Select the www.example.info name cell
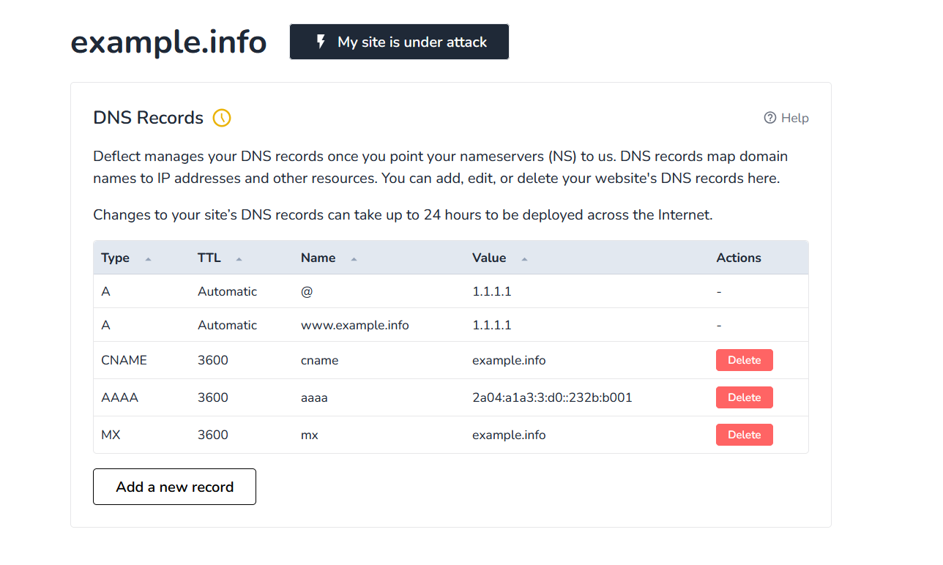This screenshot has width=943, height=565. (x=355, y=325)
